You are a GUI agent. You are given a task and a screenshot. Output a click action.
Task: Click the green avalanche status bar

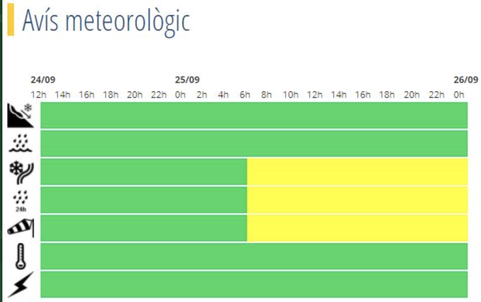[254, 115]
